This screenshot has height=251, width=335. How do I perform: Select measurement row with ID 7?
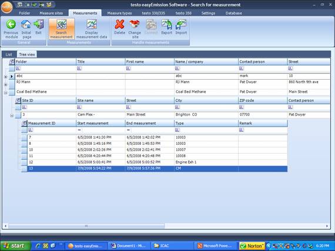coord(158,137)
